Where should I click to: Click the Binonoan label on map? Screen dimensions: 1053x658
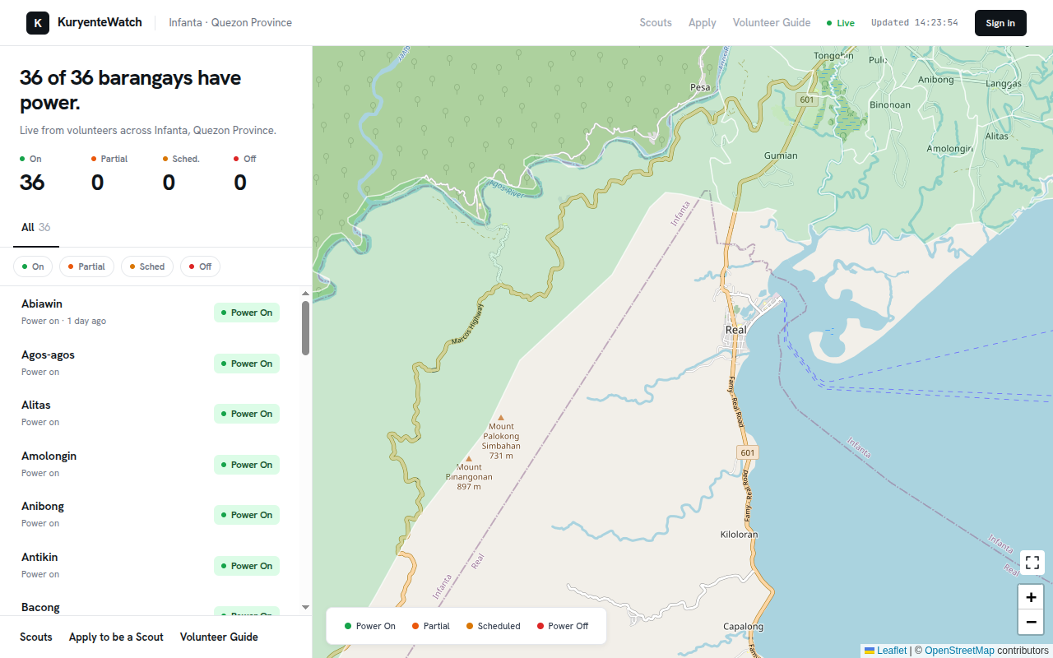890,105
